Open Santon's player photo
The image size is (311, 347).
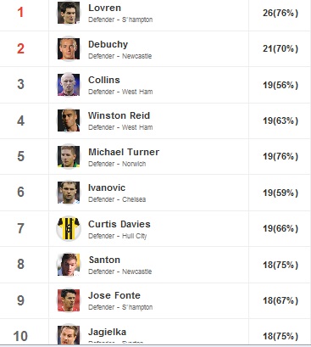69,265
